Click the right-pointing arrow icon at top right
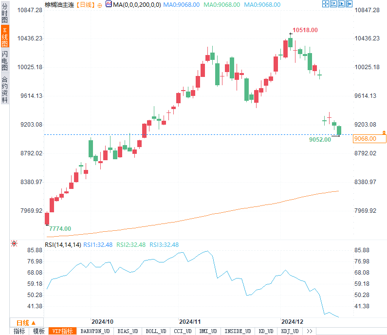Screen dimensions: 387x335 [349, 4]
